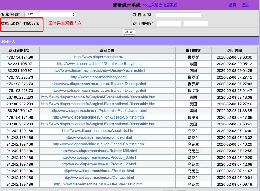Open the 所属网站 dropdown showing 所有
The height and width of the screenshot is (191, 260).
pyautogui.click(x=50, y=15)
